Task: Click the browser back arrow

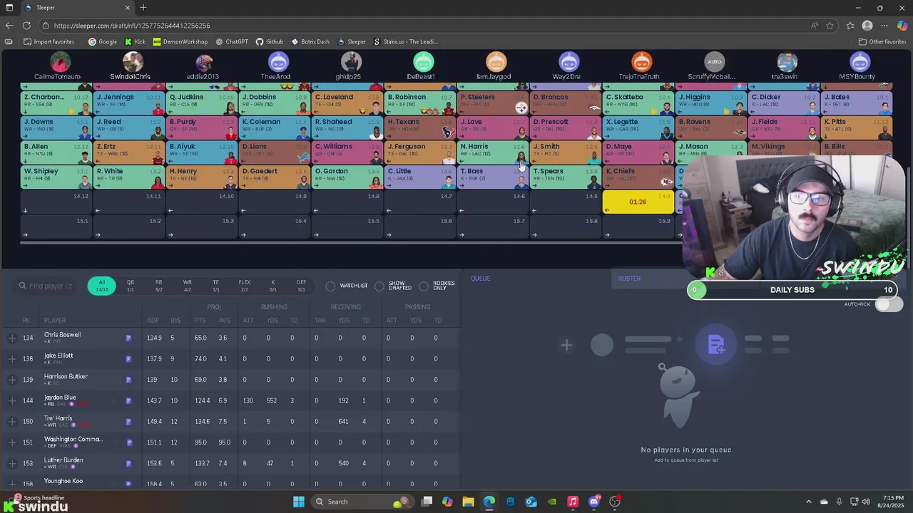Action: [x=9, y=26]
